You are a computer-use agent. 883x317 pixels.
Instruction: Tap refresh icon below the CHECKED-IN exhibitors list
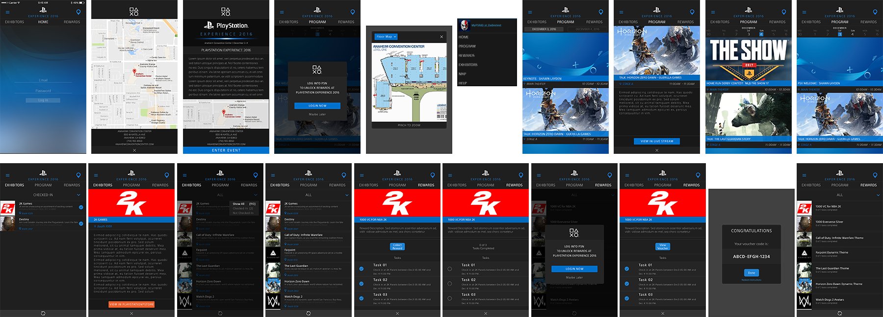pos(43,313)
